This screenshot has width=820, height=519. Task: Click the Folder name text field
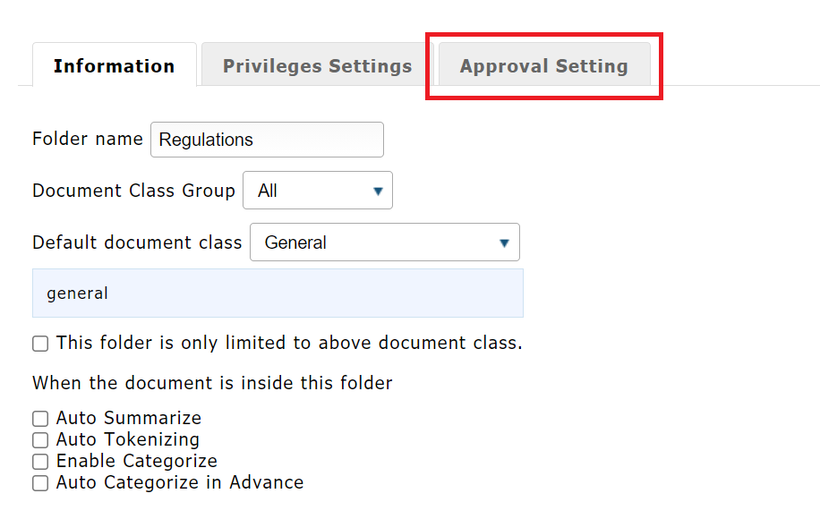pos(267,140)
